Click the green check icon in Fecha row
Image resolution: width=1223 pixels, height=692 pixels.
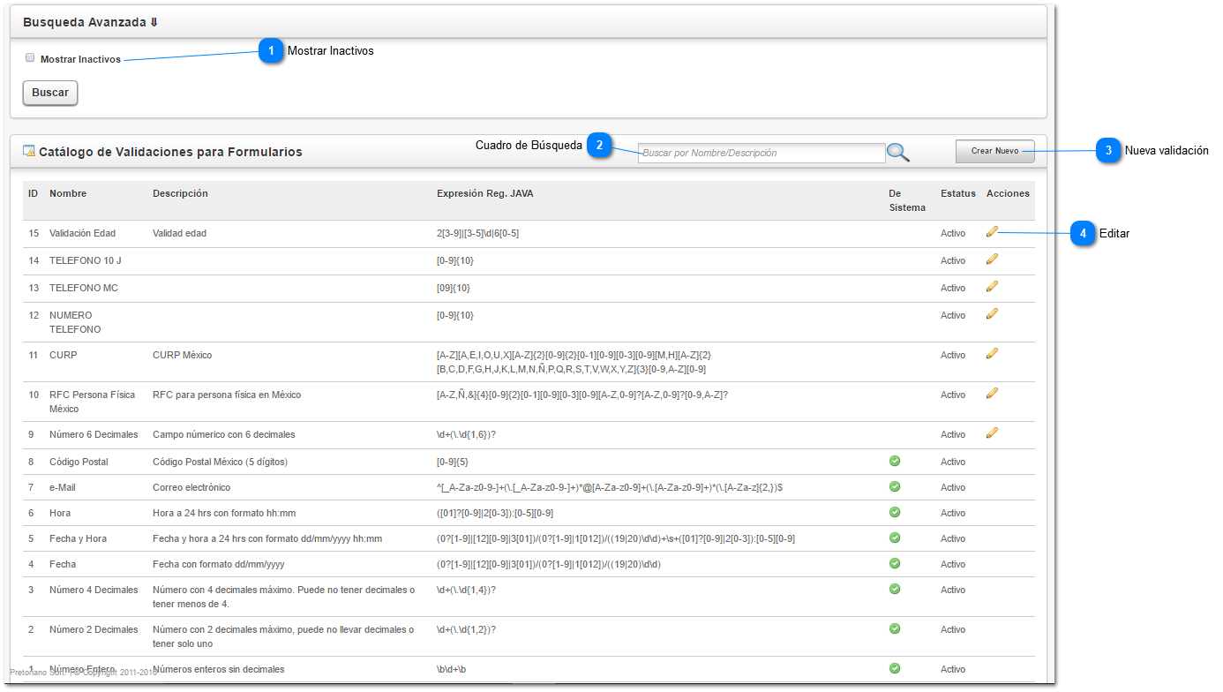coord(895,563)
